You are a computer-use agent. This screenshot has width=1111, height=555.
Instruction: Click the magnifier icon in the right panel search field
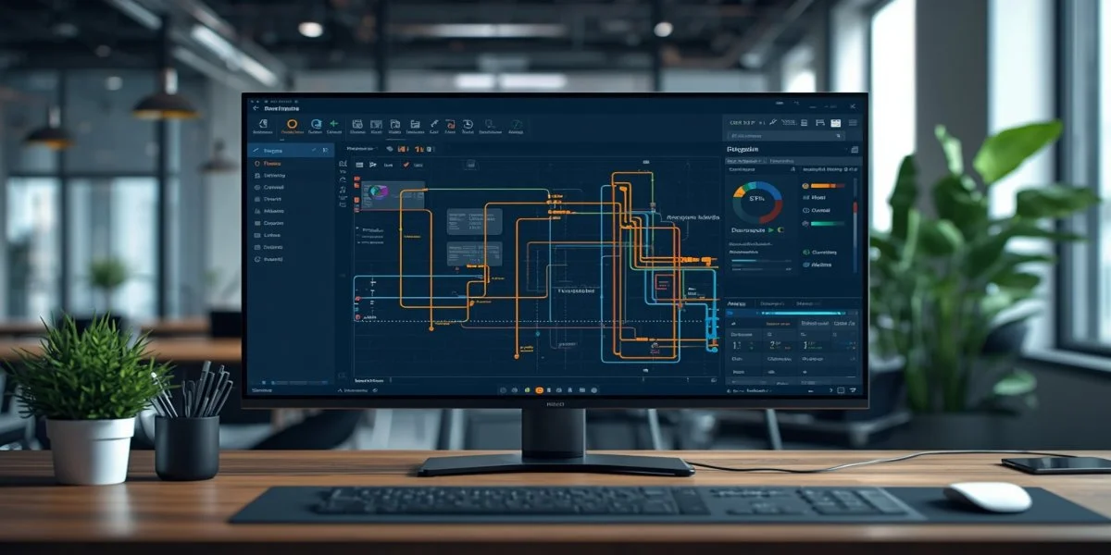(838, 136)
